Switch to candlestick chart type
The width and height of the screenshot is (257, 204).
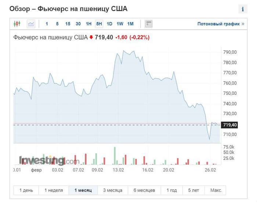(17, 24)
